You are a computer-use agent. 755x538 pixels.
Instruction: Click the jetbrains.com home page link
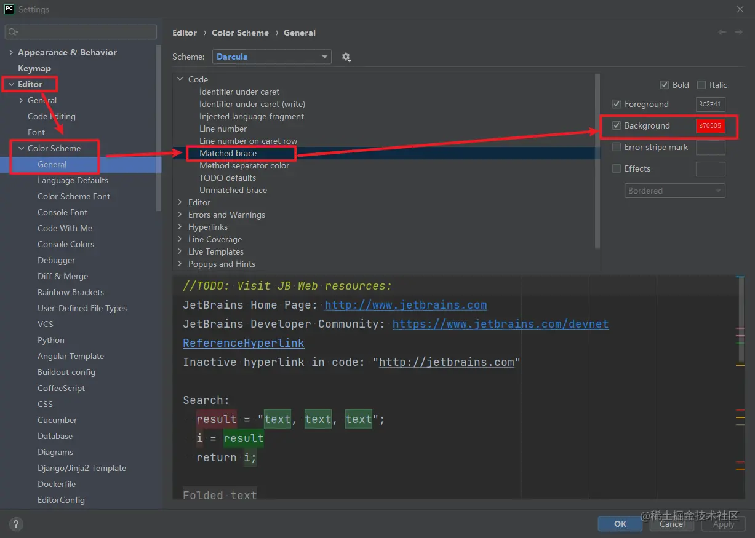[405, 305]
